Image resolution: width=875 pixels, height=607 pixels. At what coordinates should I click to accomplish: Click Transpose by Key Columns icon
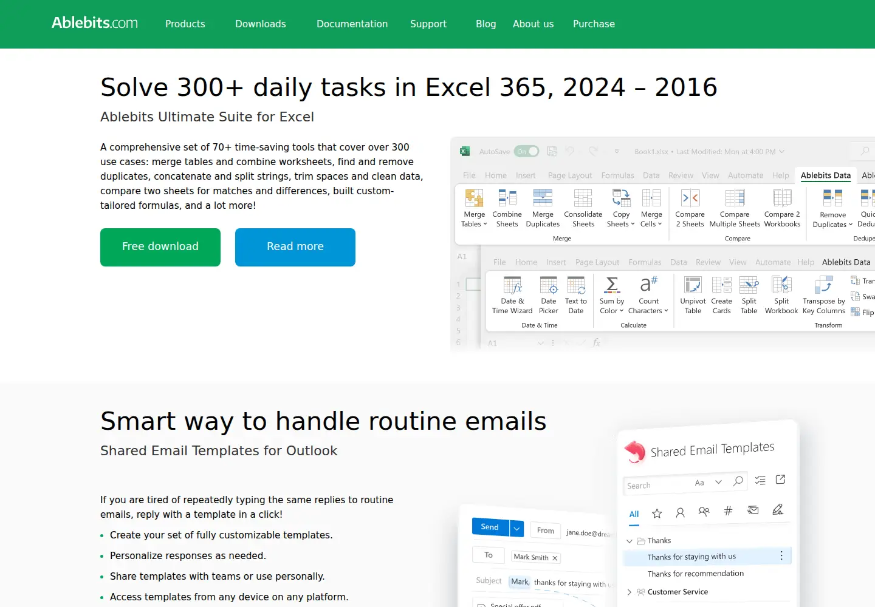[x=824, y=295]
